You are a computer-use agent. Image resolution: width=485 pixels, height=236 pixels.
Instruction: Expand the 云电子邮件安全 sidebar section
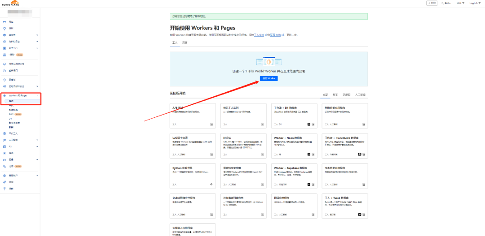37,86
